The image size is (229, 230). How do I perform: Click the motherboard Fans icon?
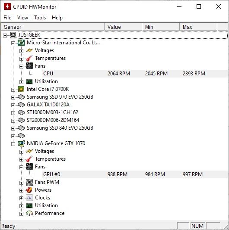point(29,66)
